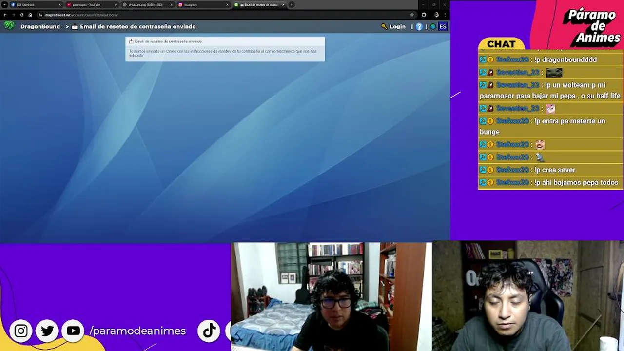
Task: Switch to the png image tab
Action: [x=147, y=5]
